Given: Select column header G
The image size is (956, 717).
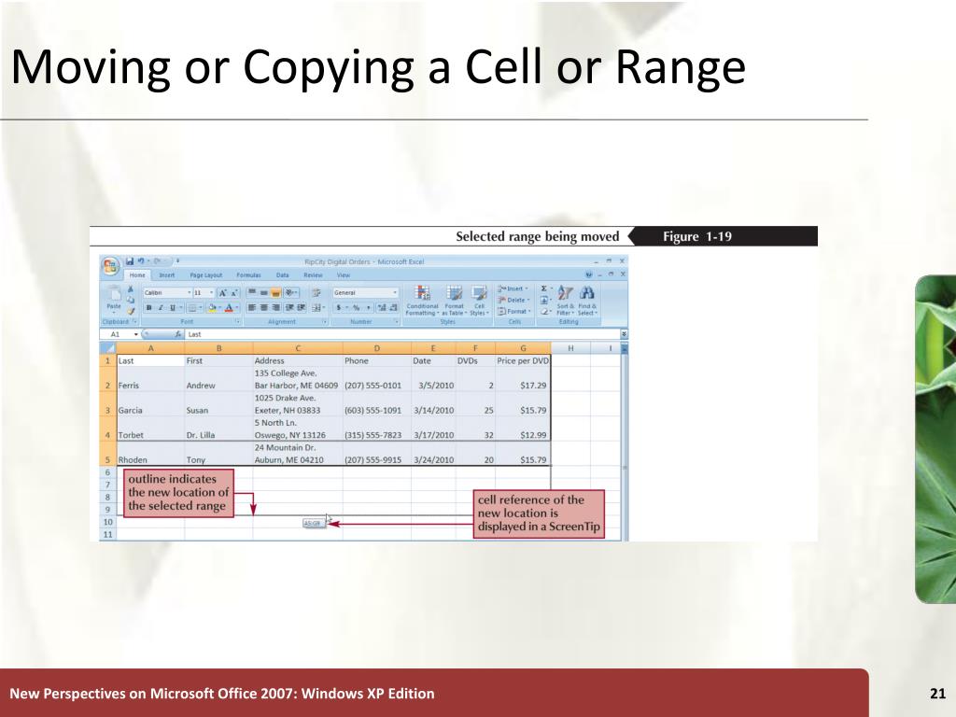Looking at the screenshot, I should coord(523,348).
